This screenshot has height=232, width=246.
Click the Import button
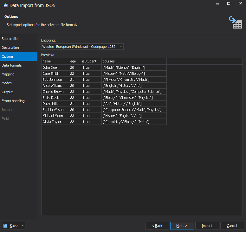[207, 226]
